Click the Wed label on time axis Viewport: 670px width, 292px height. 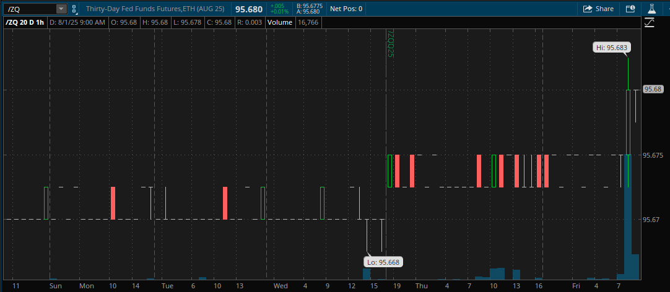coord(281,286)
